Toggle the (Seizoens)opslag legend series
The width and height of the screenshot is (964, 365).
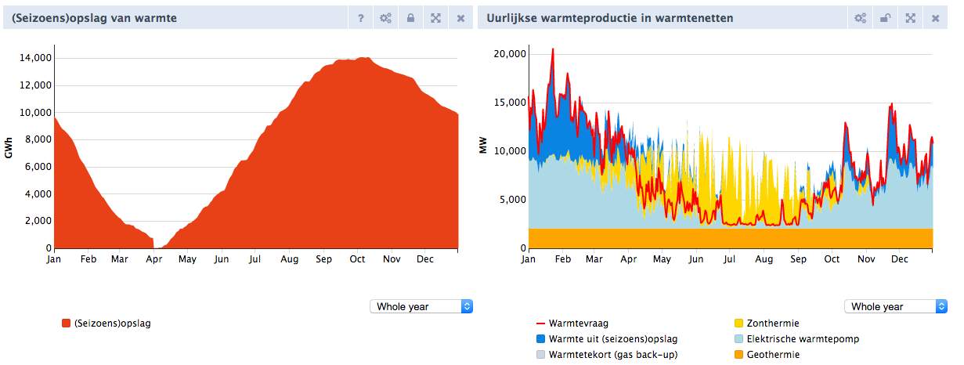click(106, 323)
